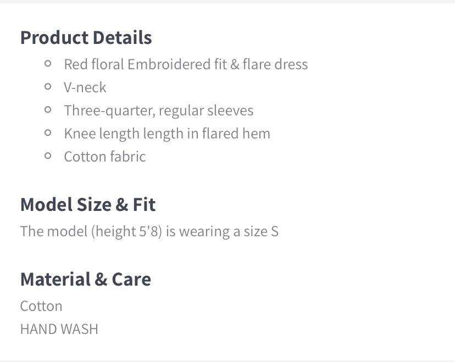Click the Knee length flared hem line
Screen dimensions: 455x362
pos(167,133)
